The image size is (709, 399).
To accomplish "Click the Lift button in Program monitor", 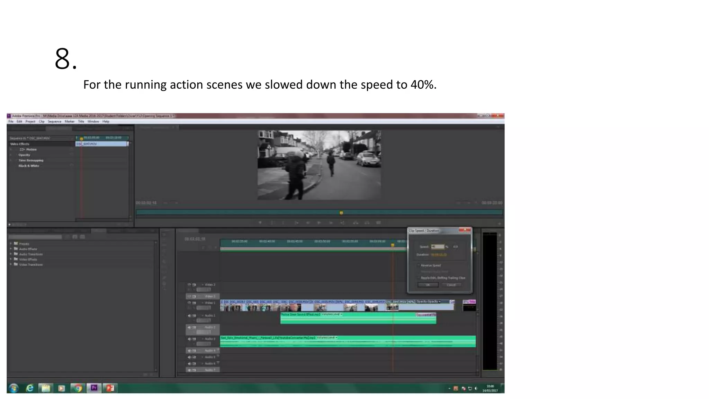I will (356, 223).
